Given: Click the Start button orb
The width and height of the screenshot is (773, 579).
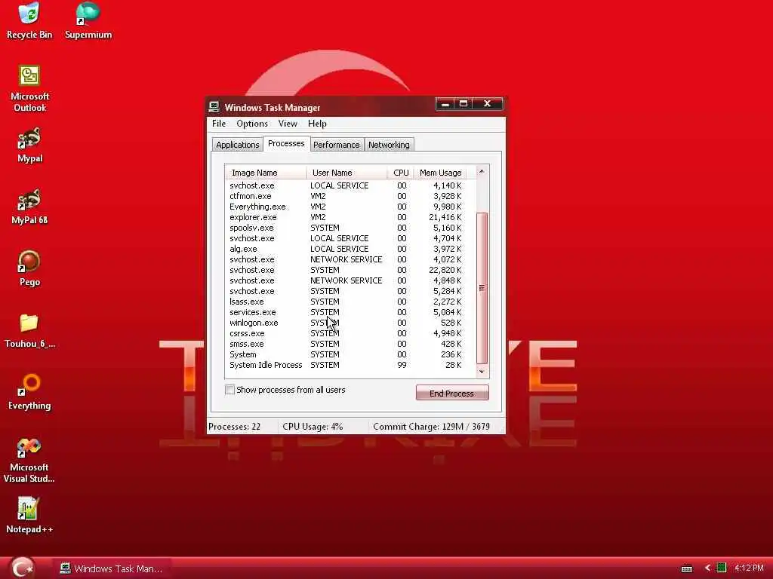Looking at the screenshot, I should click(x=22, y=568).
